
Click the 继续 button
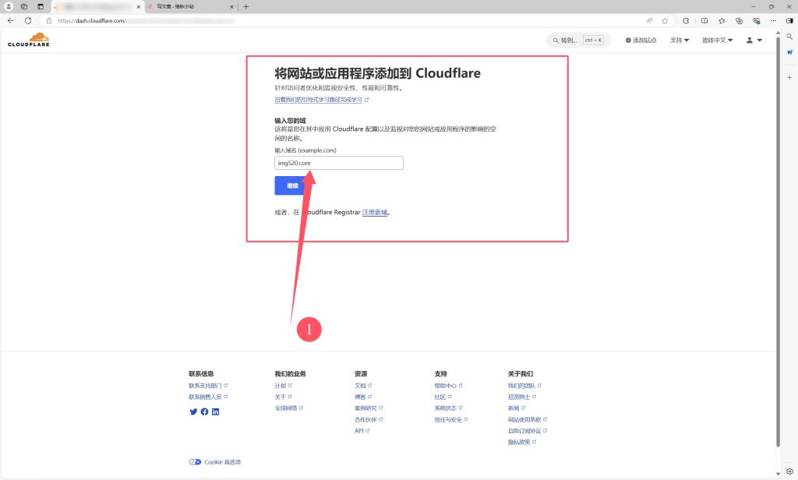coord(292,185)
